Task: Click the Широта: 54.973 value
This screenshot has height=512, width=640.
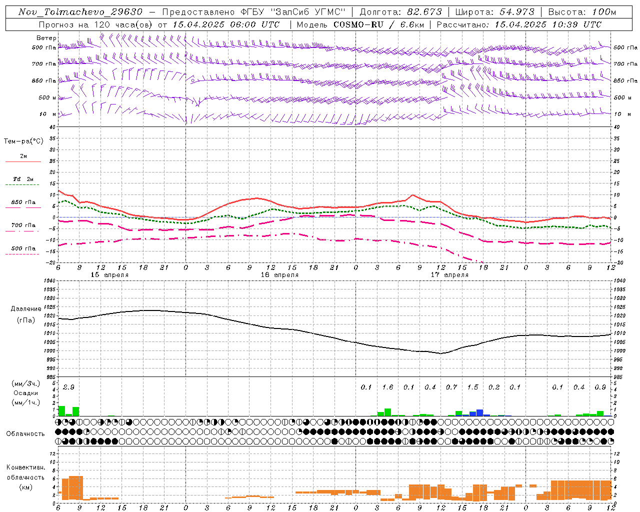Action: (x=495, y=12)
